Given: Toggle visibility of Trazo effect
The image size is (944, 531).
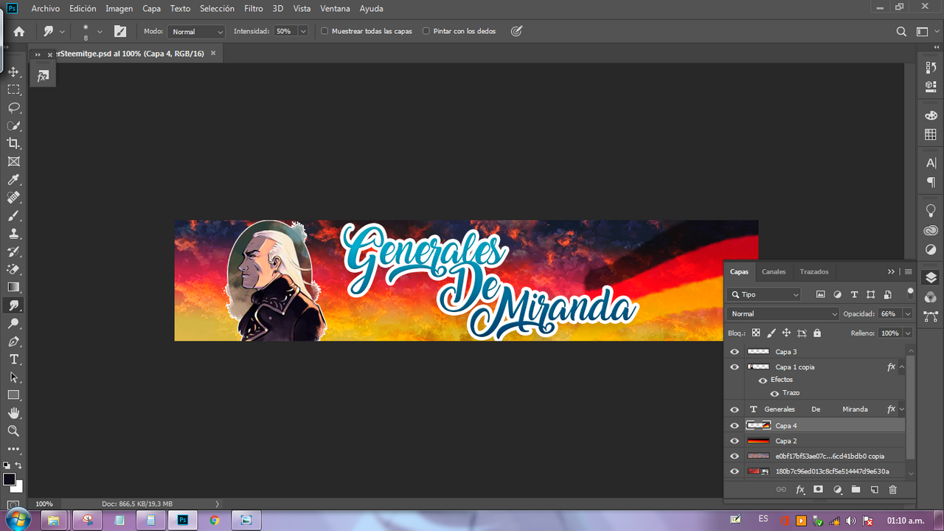Looking at the screenshot, I should coord(774,393).
